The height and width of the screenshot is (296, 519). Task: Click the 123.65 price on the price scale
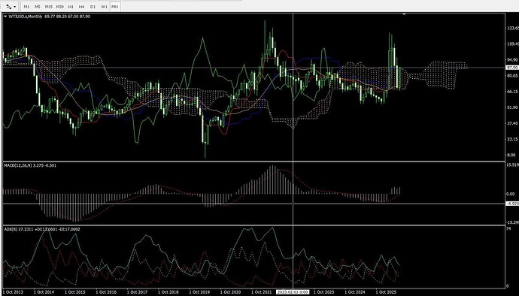513,28
